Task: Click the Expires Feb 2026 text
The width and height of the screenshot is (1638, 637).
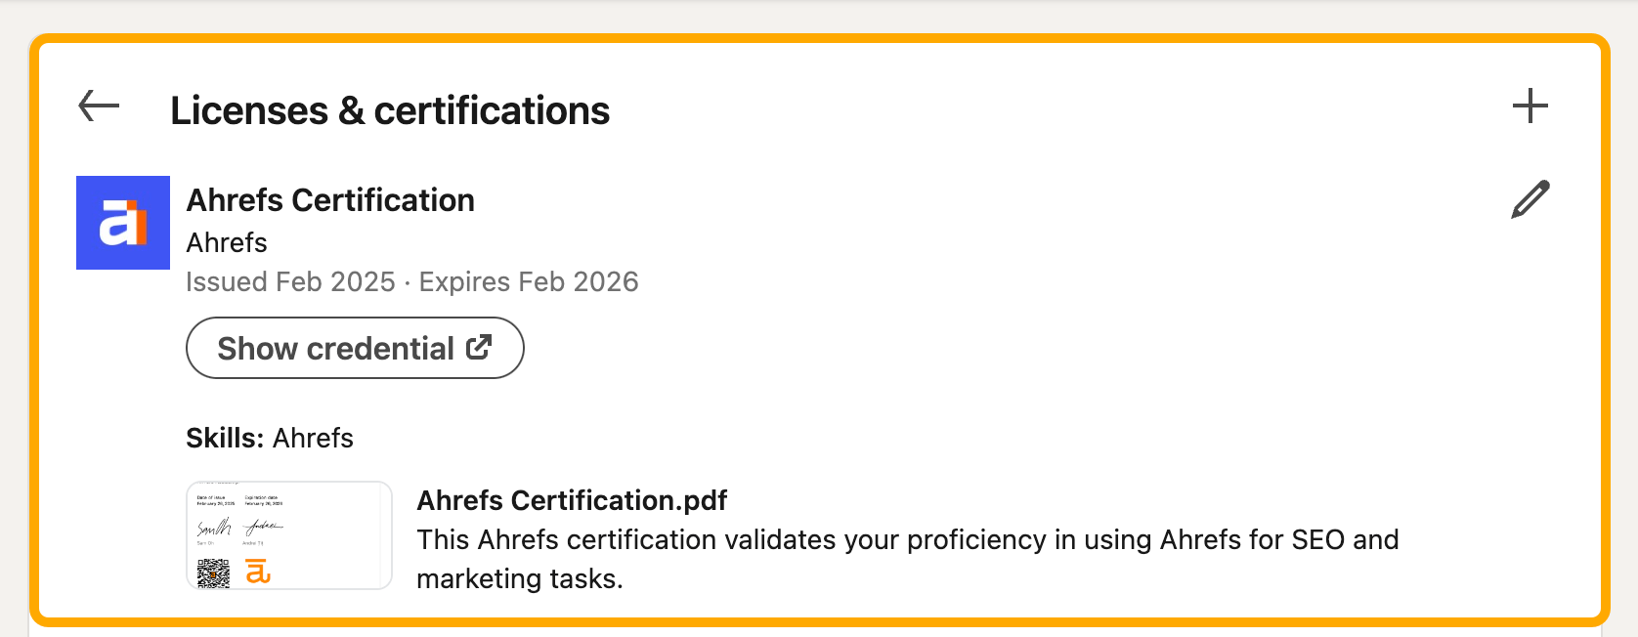Action: tap(528, 281)
